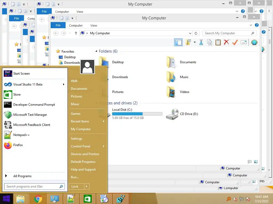Click the Local Disk (C:) usage bar
This screenshot has width=273, height=204.
[x=137, y=114]
